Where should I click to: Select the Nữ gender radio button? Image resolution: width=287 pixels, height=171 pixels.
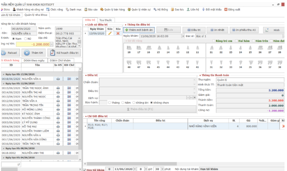point(25,38)
